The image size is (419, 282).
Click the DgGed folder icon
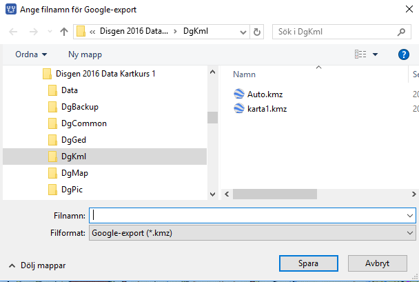[52, 140]
